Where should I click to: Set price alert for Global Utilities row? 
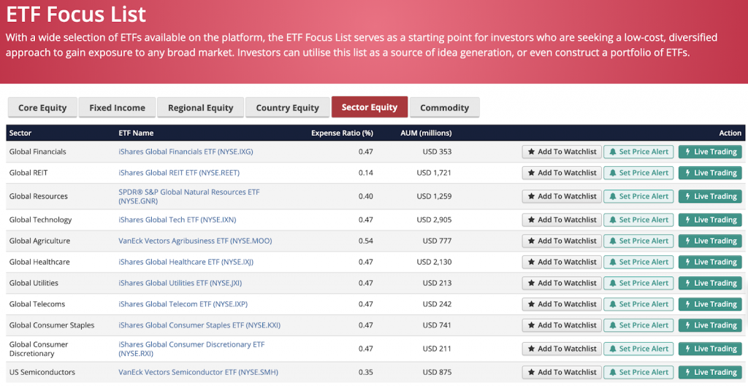pos(638,283)
